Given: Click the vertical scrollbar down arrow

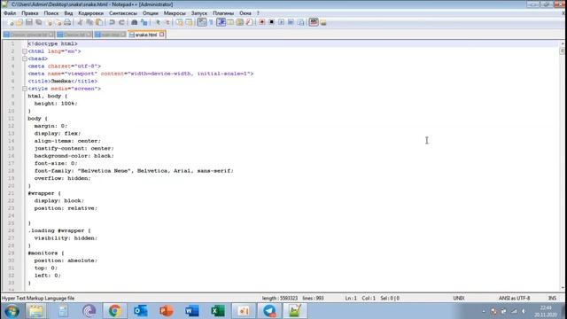Looking at the screenshot, I should (x=563, y=288).
